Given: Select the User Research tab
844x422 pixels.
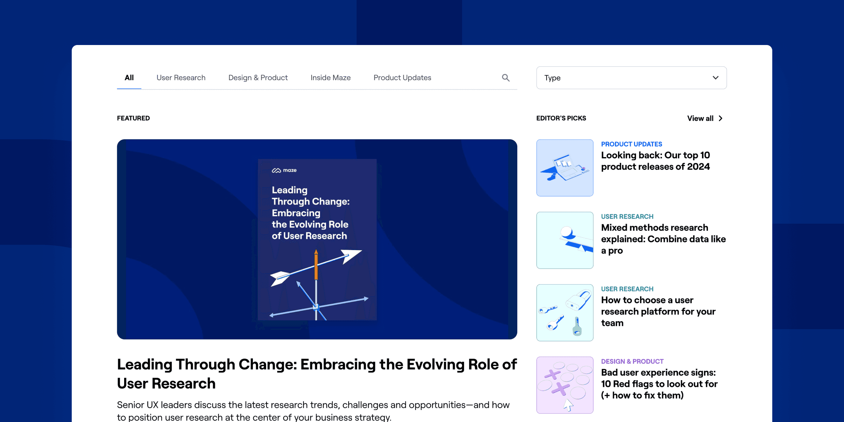Looking at the screenshot, I should click(181, 77).
